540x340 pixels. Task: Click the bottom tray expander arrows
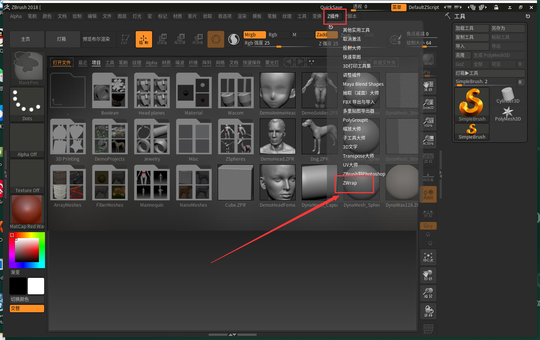[232, 335]
